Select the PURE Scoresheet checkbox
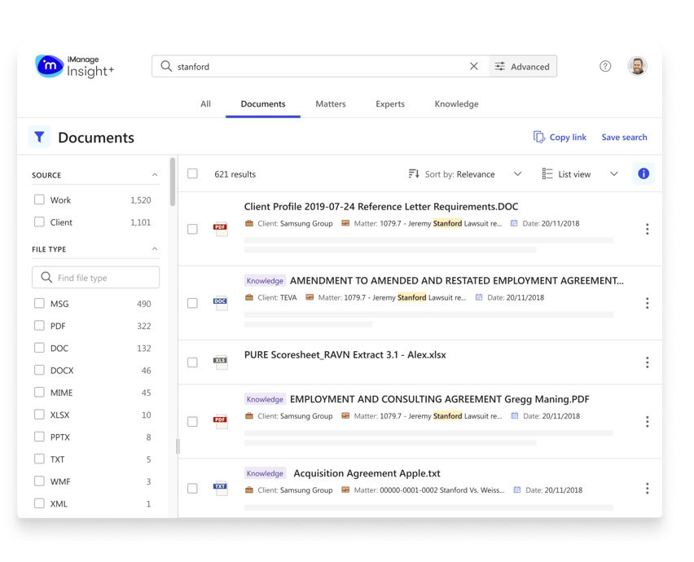This screenshot has width=694, height=562. point(192,362)
